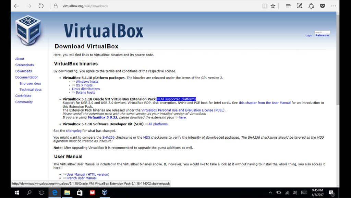
Task: Open the Screenshots sidebar link
Action: pos(24,65)
